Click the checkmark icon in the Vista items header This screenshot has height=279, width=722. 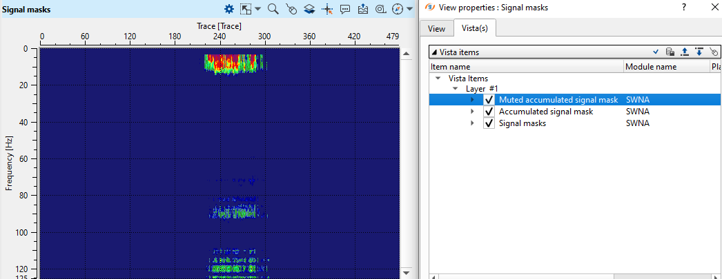(x=656, y=52)
